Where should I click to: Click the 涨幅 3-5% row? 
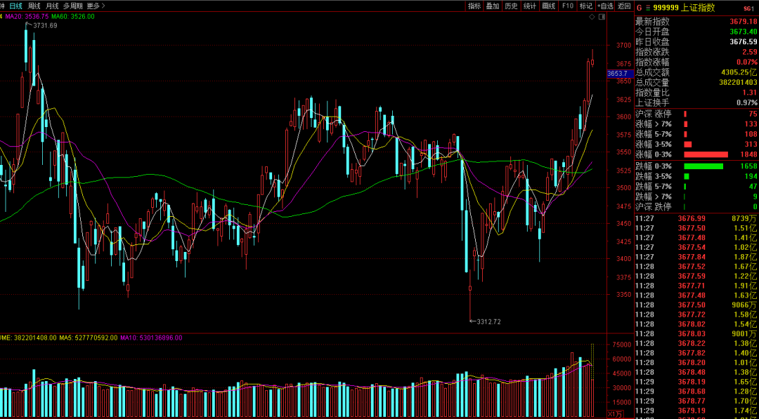696,144
